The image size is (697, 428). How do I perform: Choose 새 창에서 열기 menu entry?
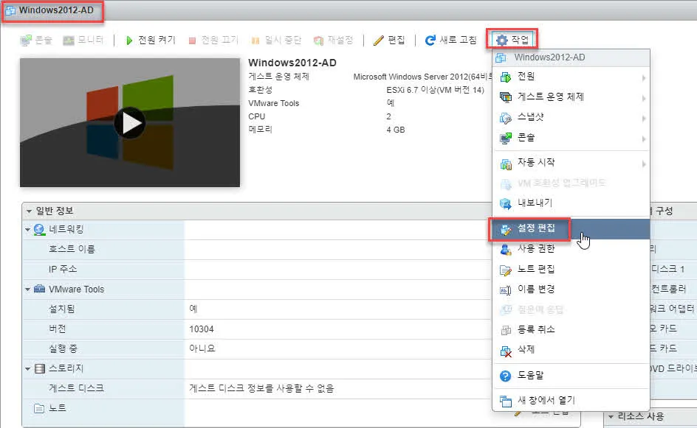[x=571, y=401]
